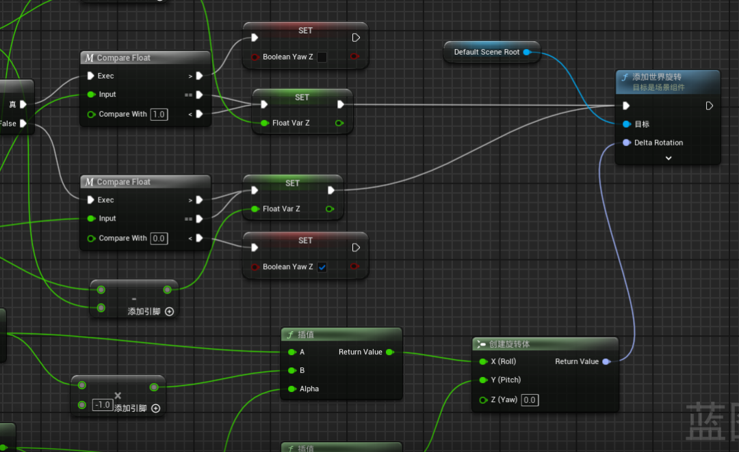This screenshot has width=739, height=452.
Task: Click the greater-than output pin on lower Compare Float
Action: click(x=199, y=200)
